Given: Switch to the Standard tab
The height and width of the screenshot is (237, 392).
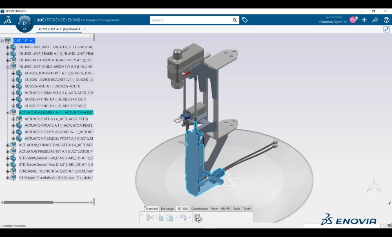Looking at the screenshot, I should 152,208.
